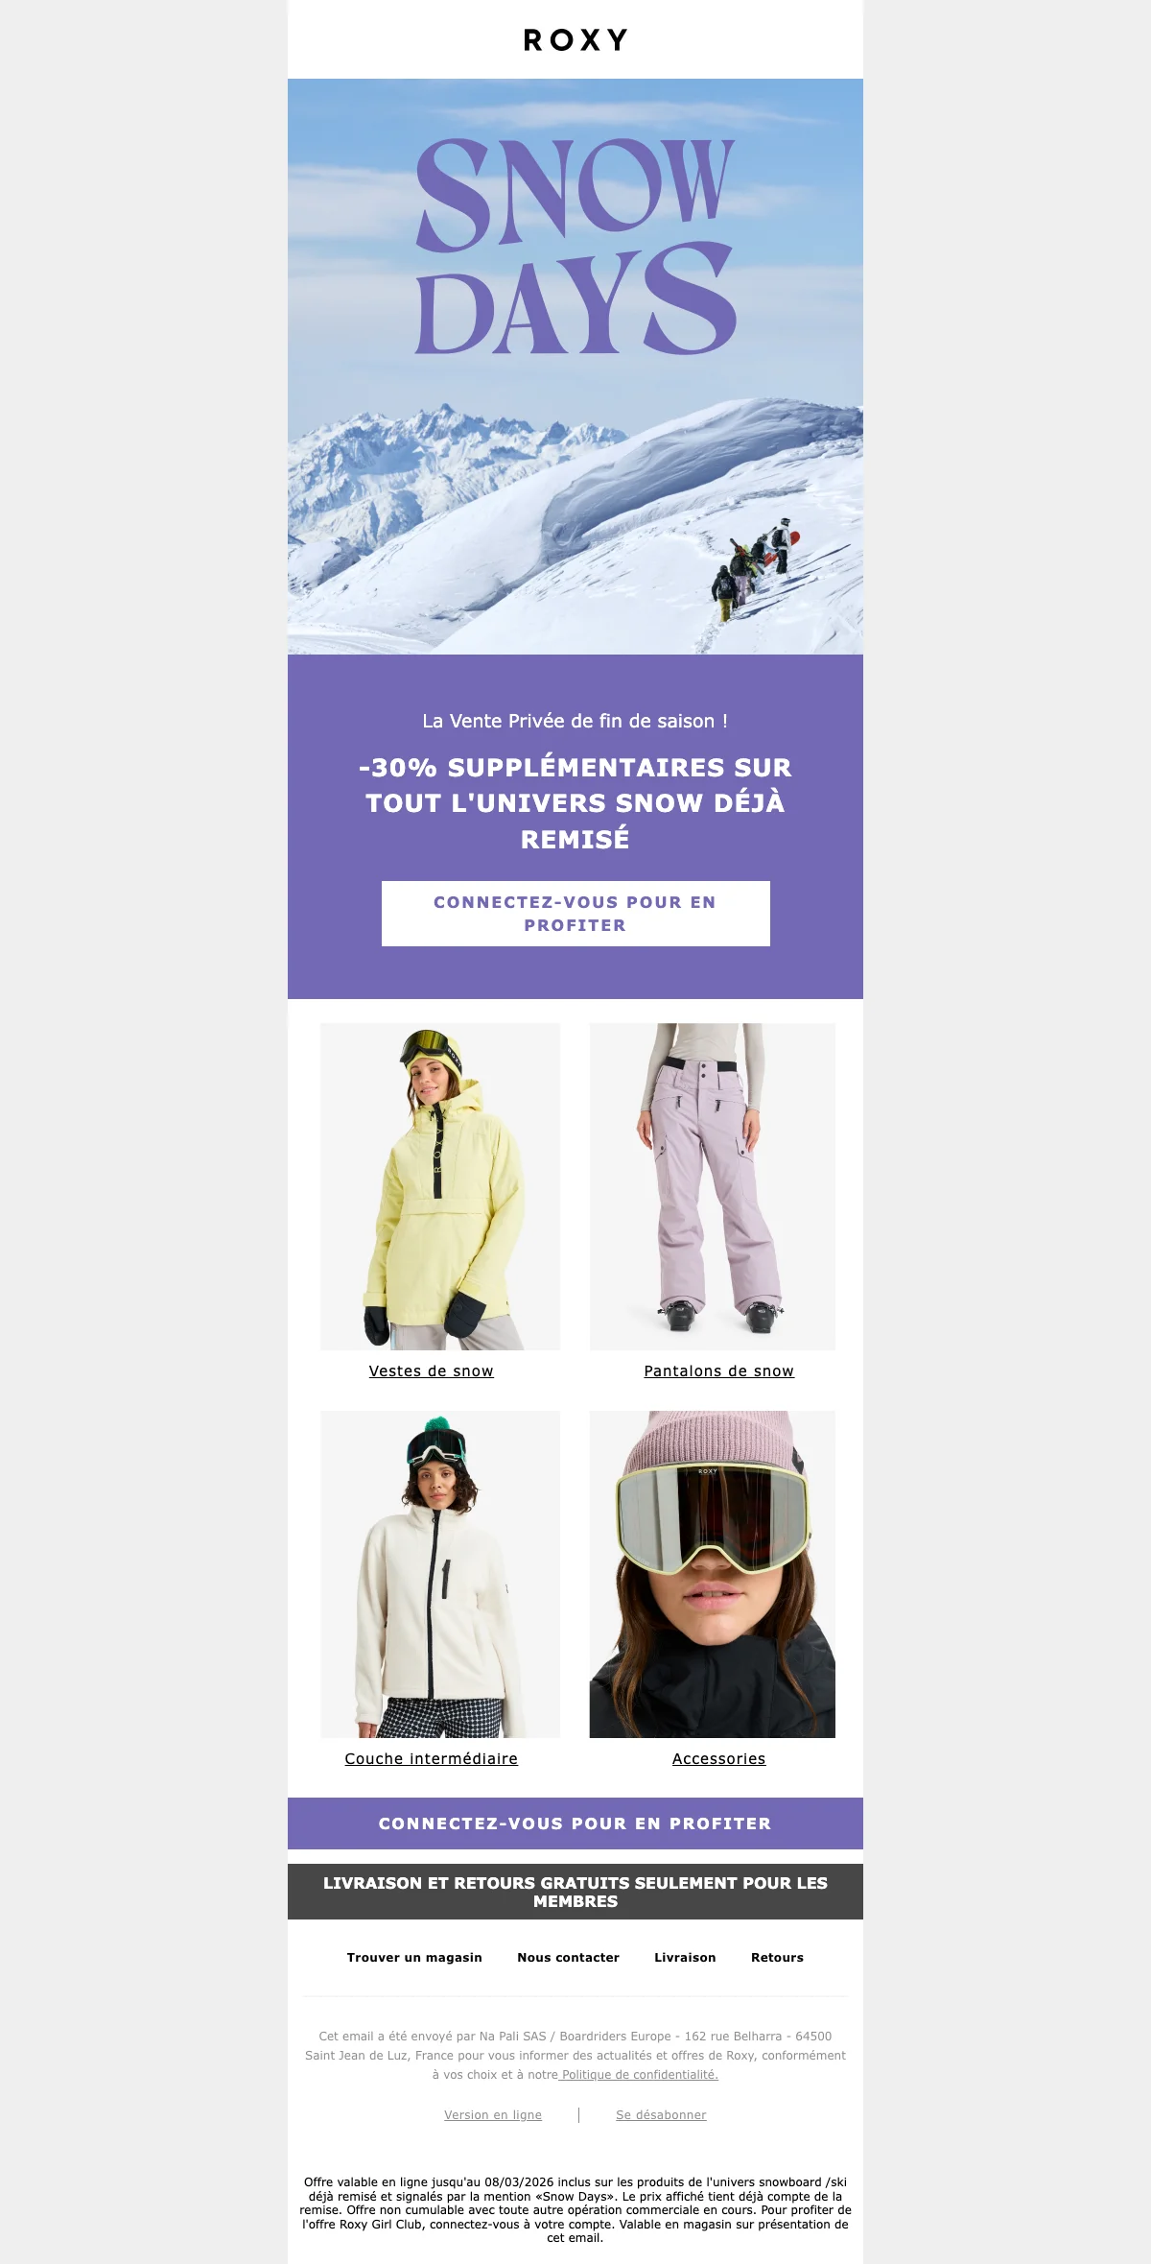Viewport: 1151px width, 2264px height.
Task: Follow the 'Vestes de snow' link
Action: click(x=432, y=1371)
